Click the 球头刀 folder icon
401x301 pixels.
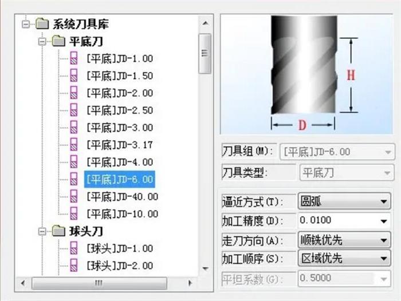click(x=58, y=231)
